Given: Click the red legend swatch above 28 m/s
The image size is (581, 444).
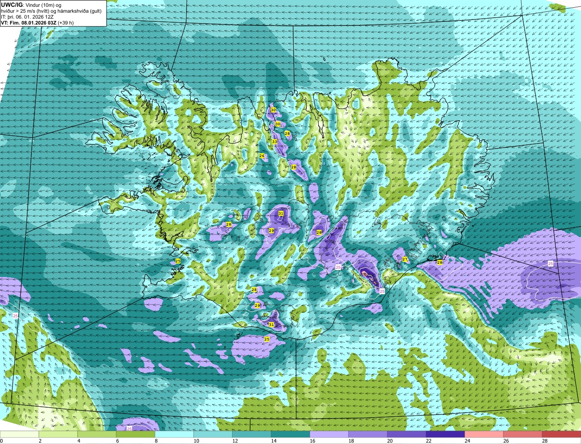Looking at the screenshot, I should click(561, 434).
